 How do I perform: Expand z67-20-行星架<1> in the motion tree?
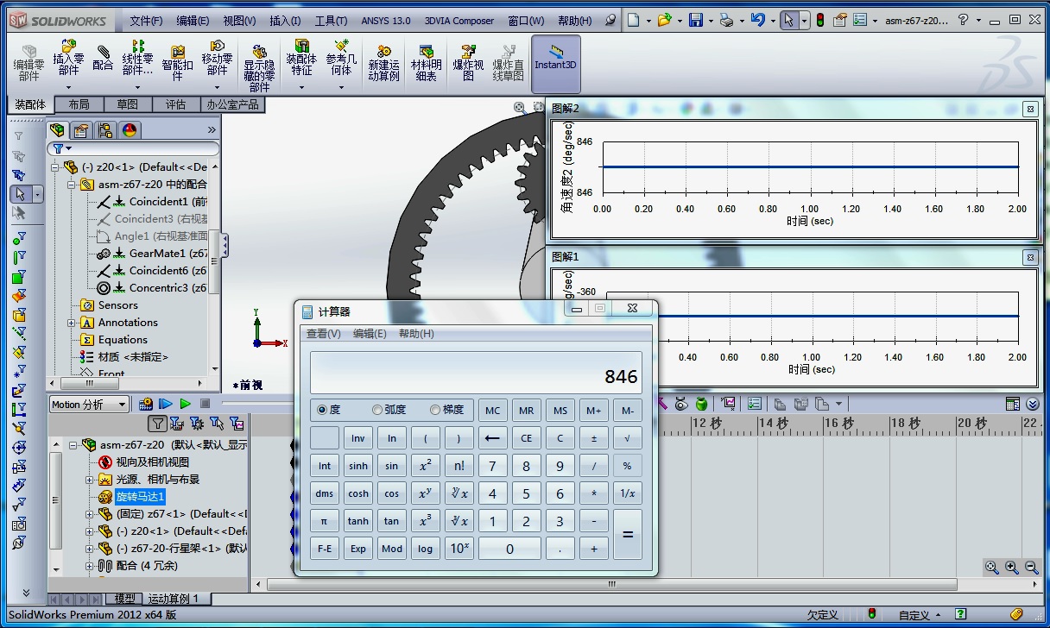[89, 549]
